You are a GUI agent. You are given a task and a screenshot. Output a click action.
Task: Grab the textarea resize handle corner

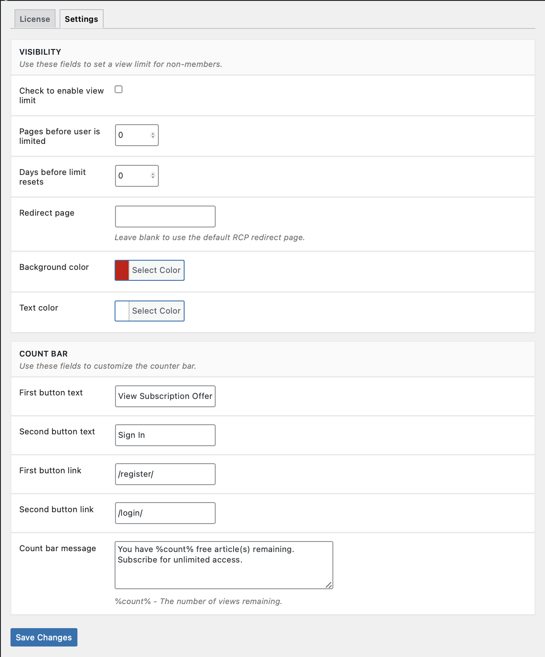coord(329,585)
